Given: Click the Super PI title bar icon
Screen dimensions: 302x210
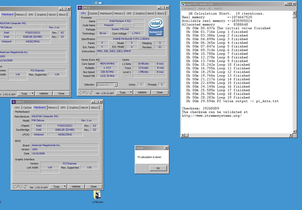Looking at the screenshot, I should click(183, 4).
